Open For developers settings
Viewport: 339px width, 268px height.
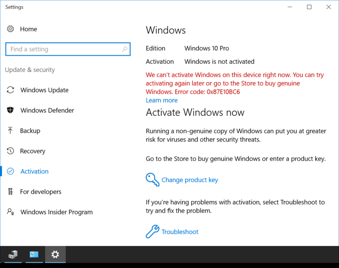41,192
